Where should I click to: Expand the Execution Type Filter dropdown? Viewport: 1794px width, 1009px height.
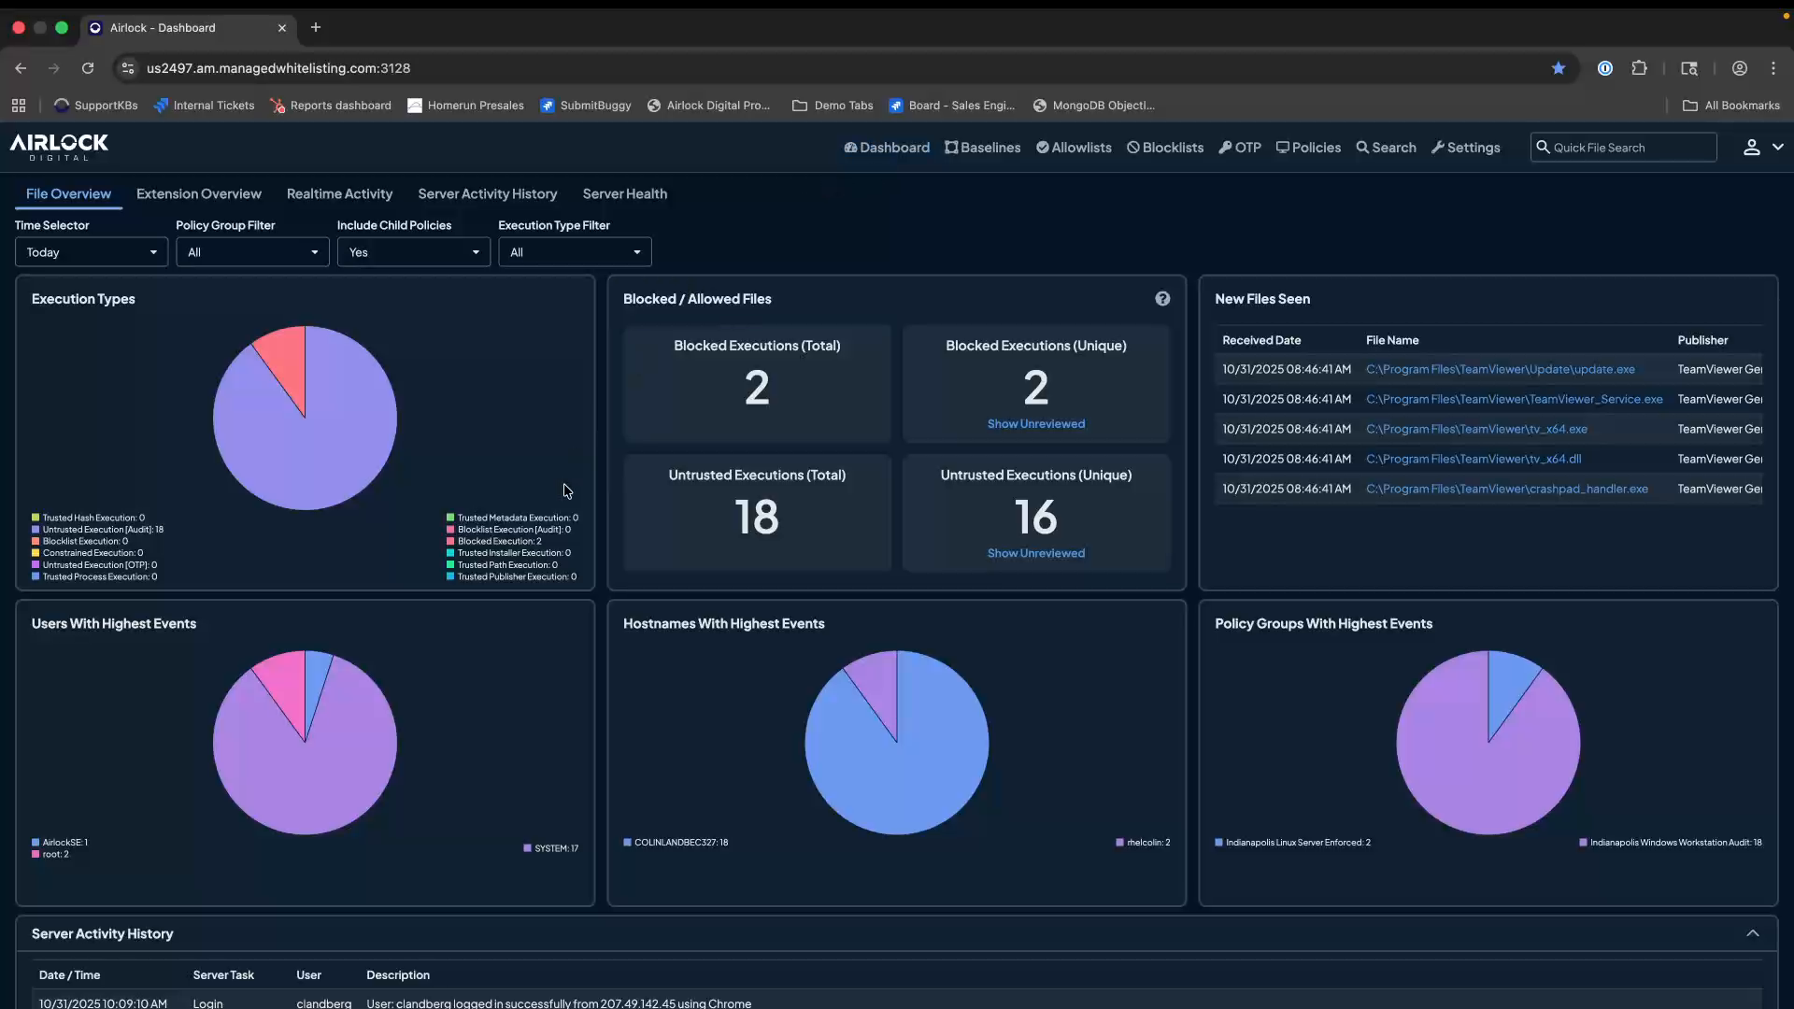pos(575,251)
